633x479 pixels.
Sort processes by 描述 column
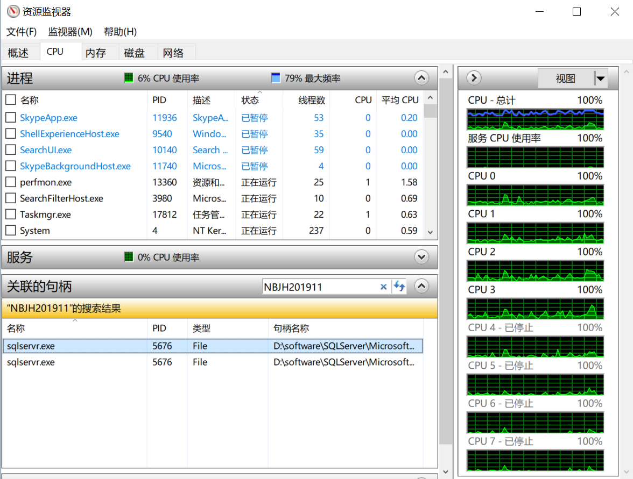(x=201, y=100)
